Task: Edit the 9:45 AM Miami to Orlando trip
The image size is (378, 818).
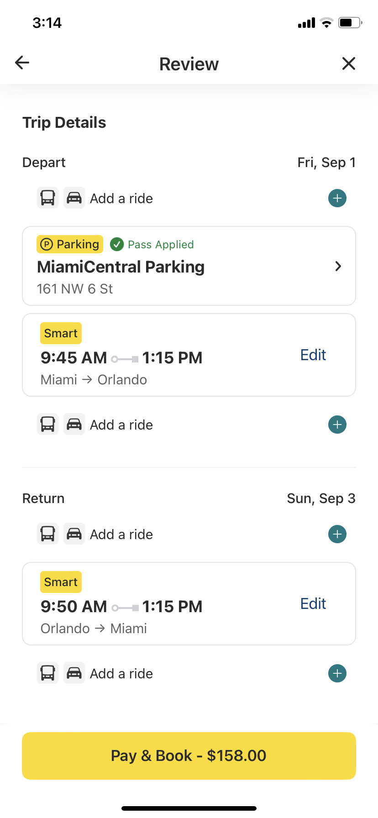Action: click(313, 355)
